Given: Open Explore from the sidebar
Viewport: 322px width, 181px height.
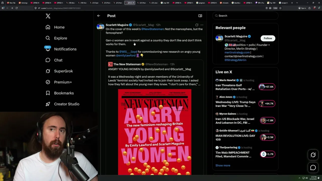Looking at the screenshot, I should (56, 38).
